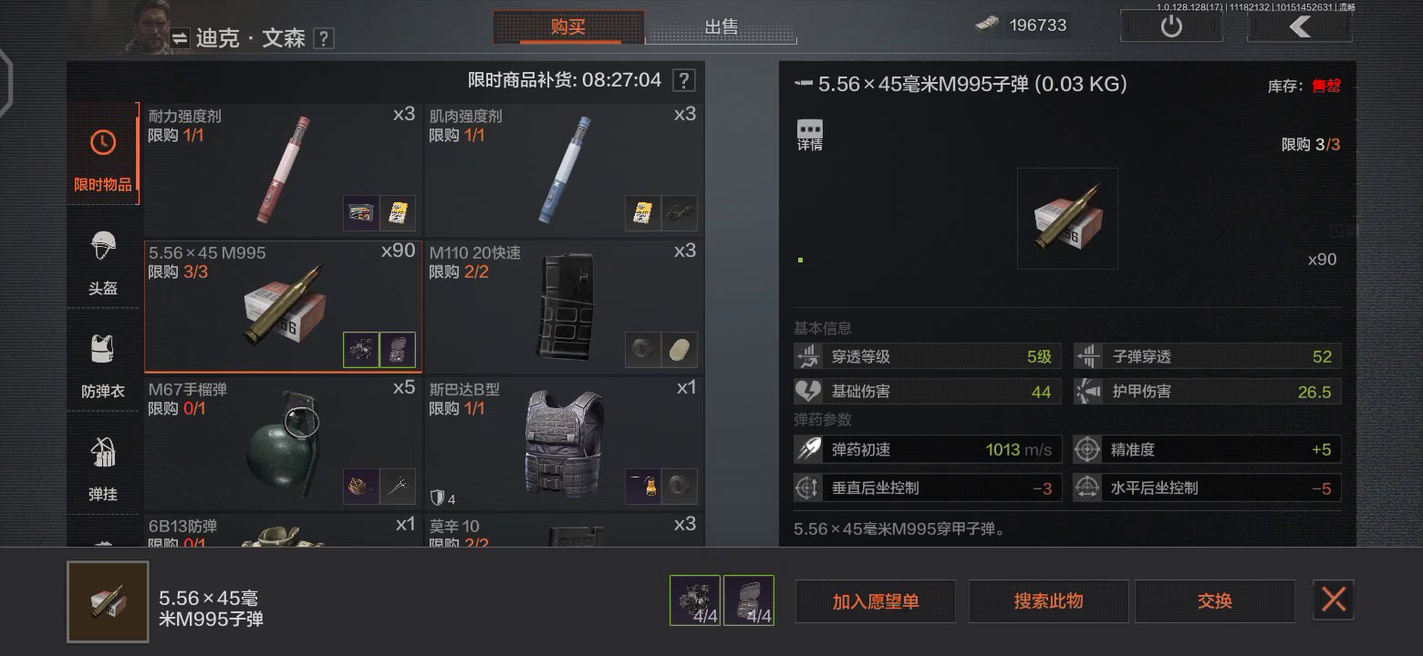Click the power icon button at top
Screen dimensions: 1423x656
tap(1171, 26)
